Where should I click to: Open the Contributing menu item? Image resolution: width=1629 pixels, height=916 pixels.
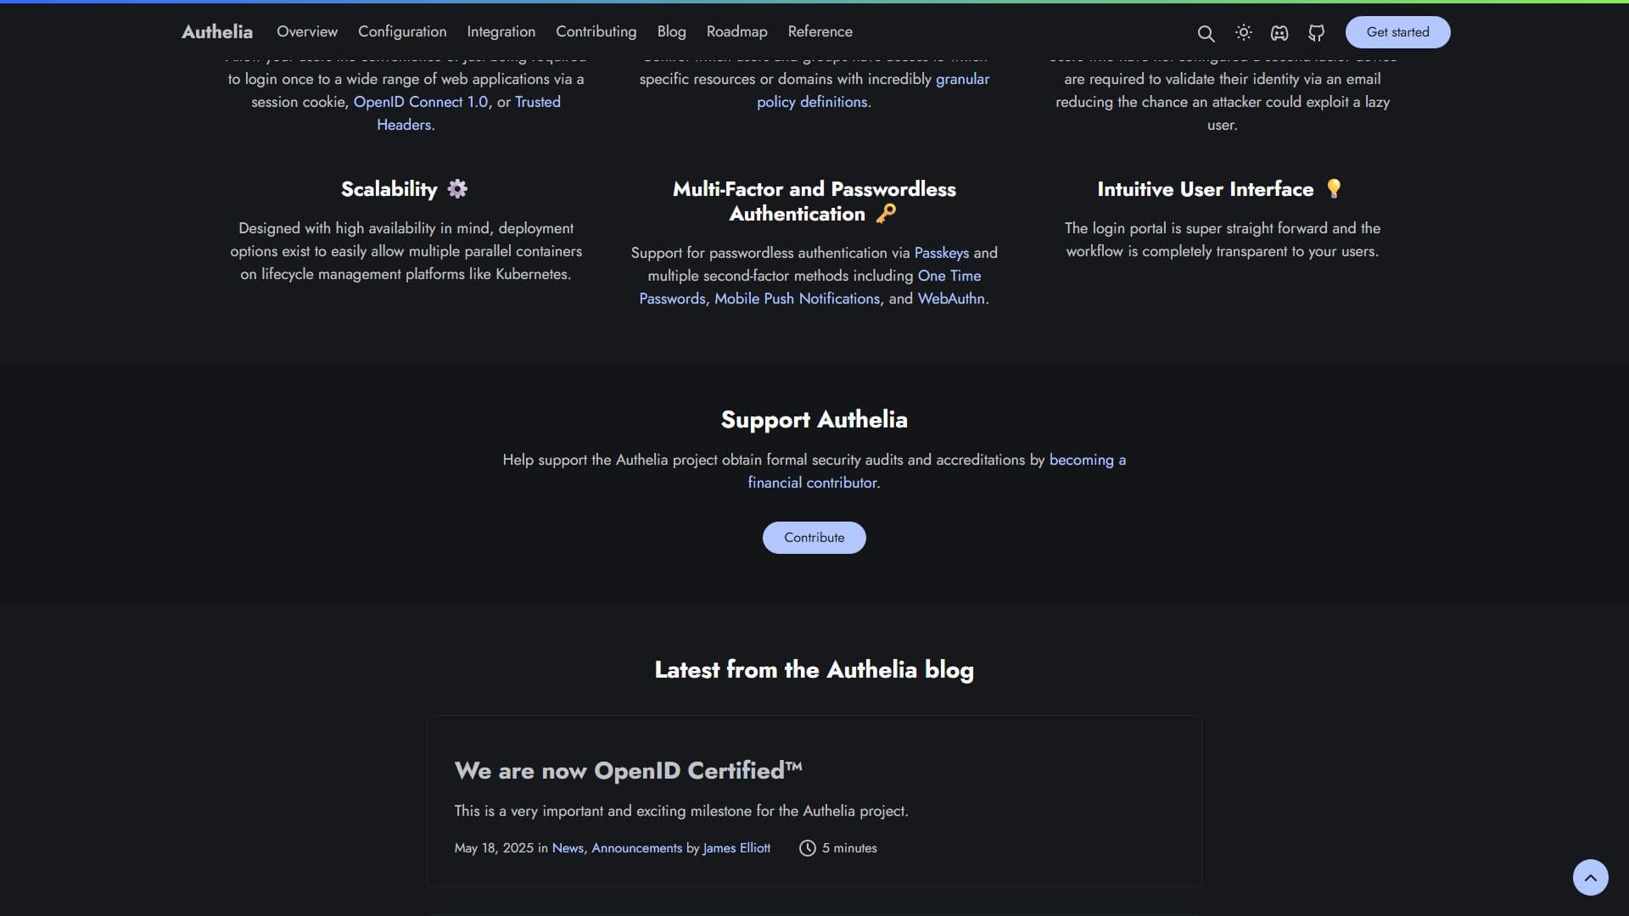596,31
